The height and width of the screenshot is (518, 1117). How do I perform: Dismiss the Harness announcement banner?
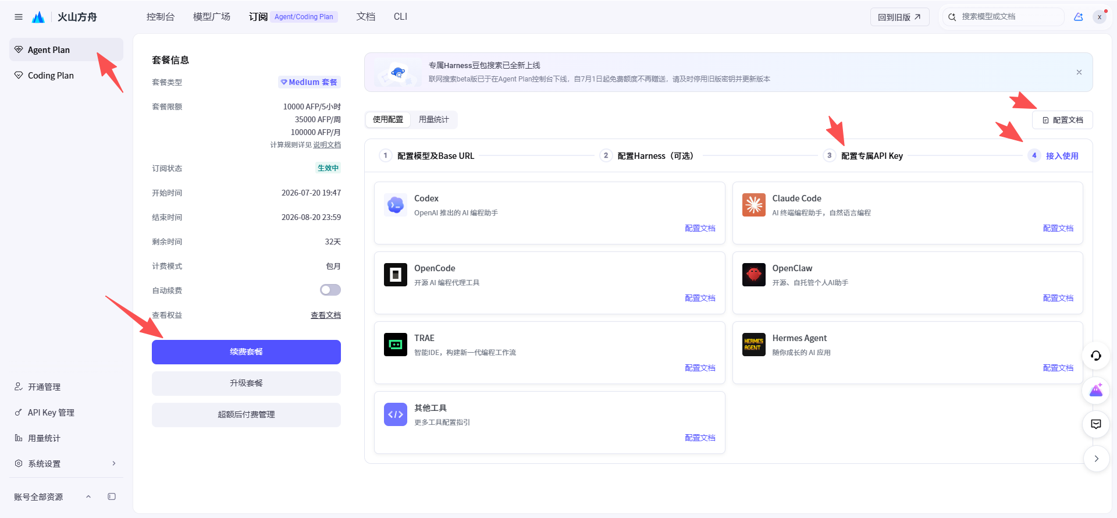point(1079,72)
